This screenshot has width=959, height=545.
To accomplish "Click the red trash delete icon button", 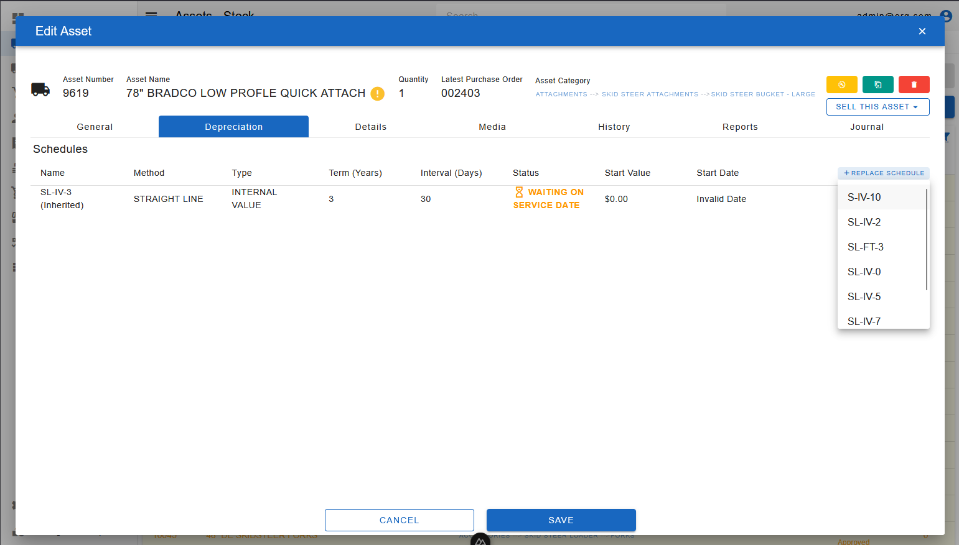I will click(914, 85).
